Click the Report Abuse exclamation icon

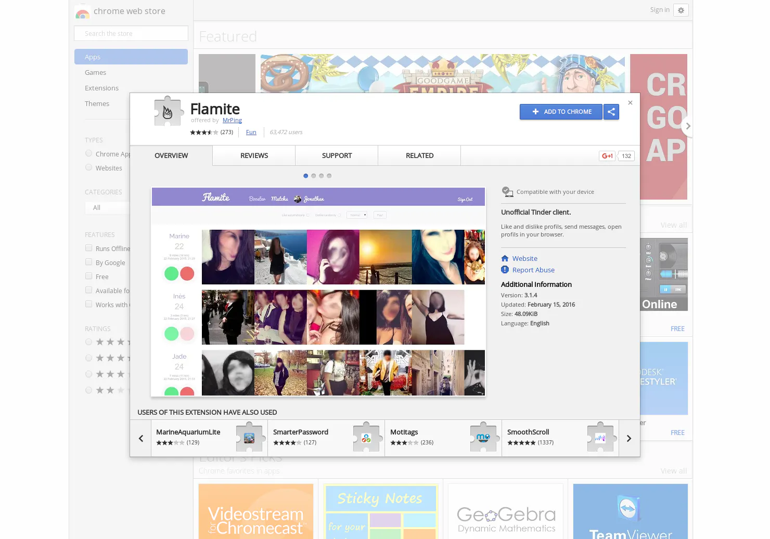point(505,270)
